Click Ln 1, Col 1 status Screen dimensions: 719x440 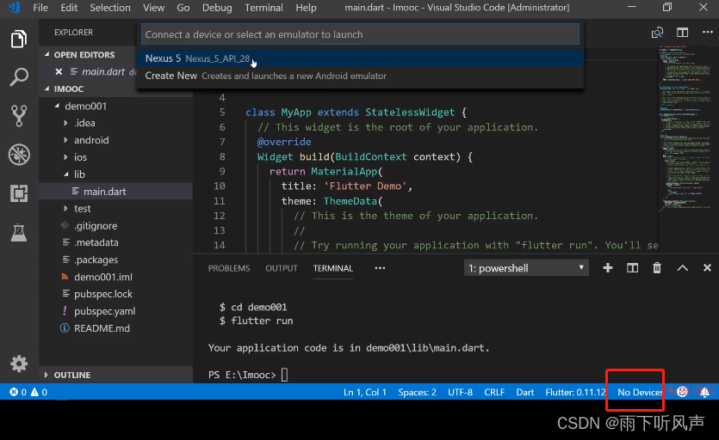tap(365, 392)
